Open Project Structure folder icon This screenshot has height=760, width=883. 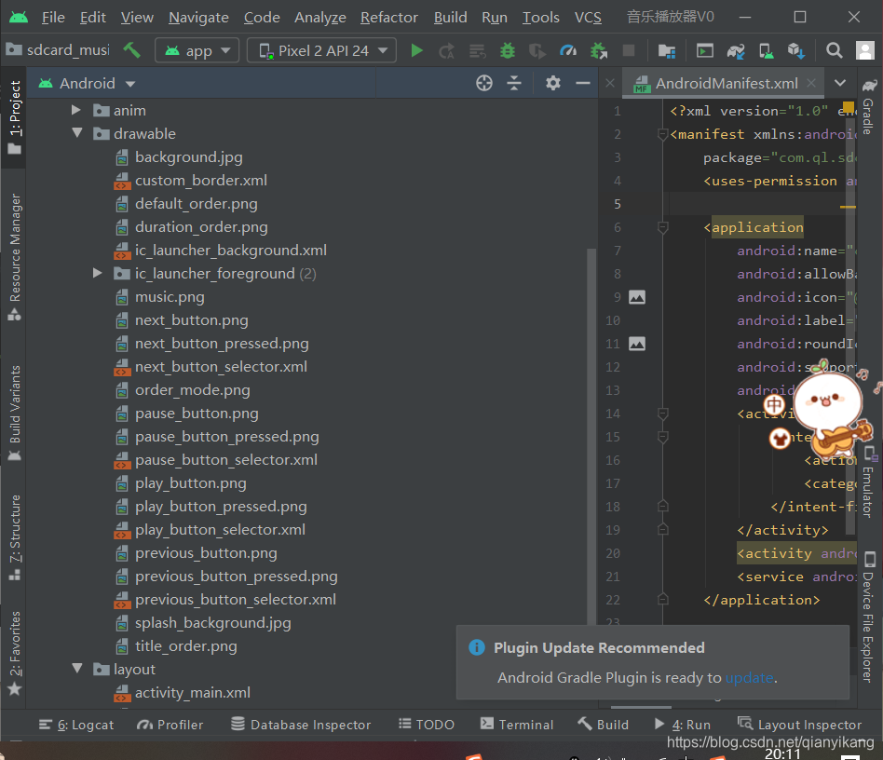pyautogui.click(x=667, y=51)
